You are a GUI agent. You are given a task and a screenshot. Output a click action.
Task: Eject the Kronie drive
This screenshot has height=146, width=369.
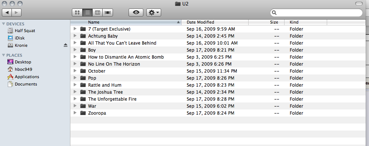point(66,45)
